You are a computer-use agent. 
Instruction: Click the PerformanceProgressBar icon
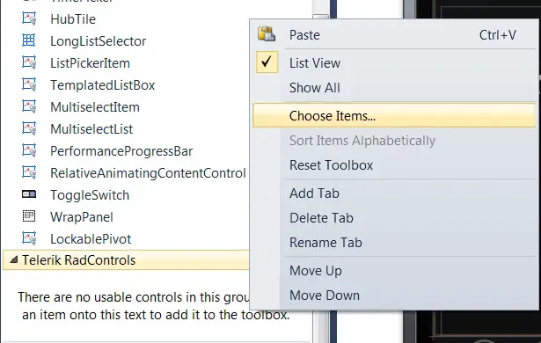pos(29,150)
